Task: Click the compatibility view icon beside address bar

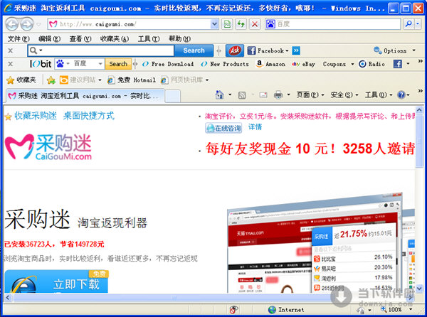Action: [x=227, y=24]
